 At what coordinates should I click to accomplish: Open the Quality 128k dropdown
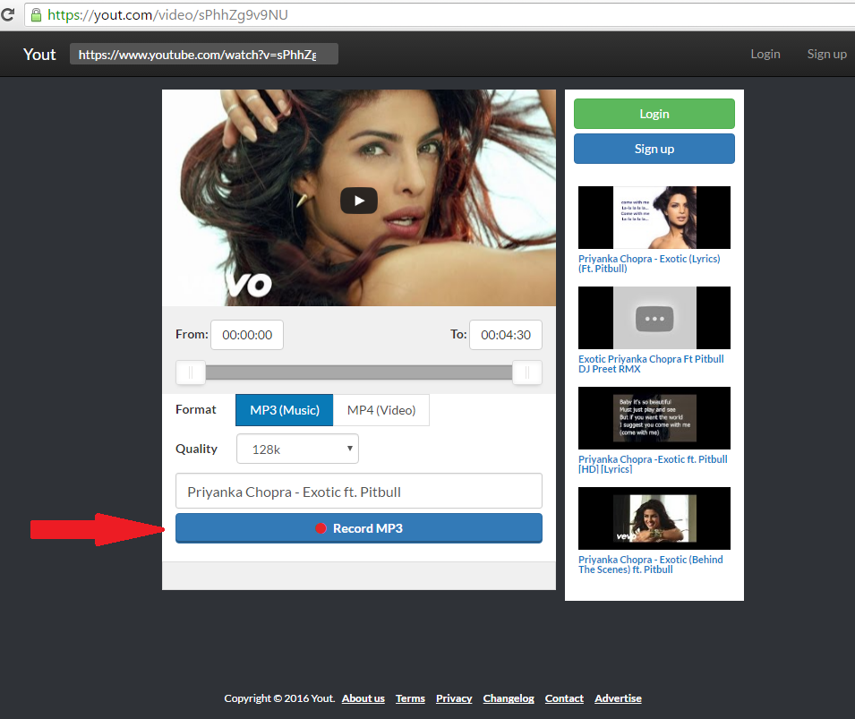[x=297, y=449]
